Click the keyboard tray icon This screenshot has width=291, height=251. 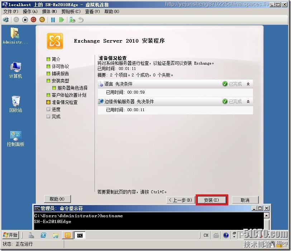click(216, 236)
